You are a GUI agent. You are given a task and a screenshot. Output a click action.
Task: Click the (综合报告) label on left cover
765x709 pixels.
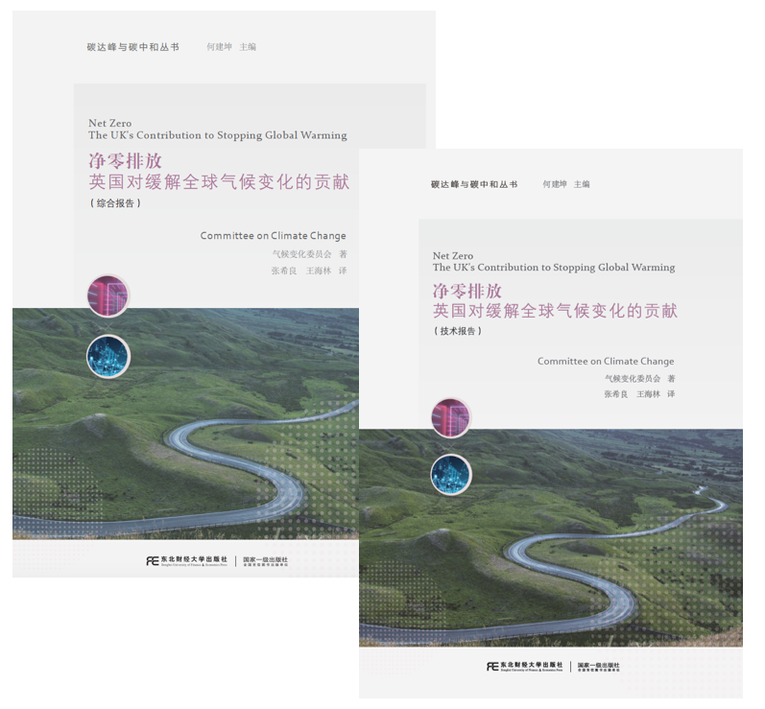[x=115, y=203]
